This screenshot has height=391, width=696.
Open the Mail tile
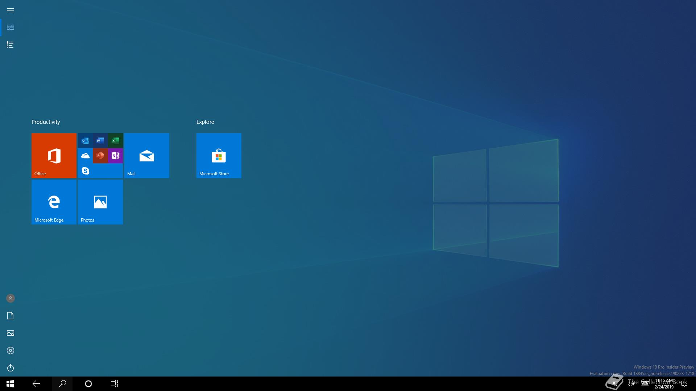[x=147, y=156]
